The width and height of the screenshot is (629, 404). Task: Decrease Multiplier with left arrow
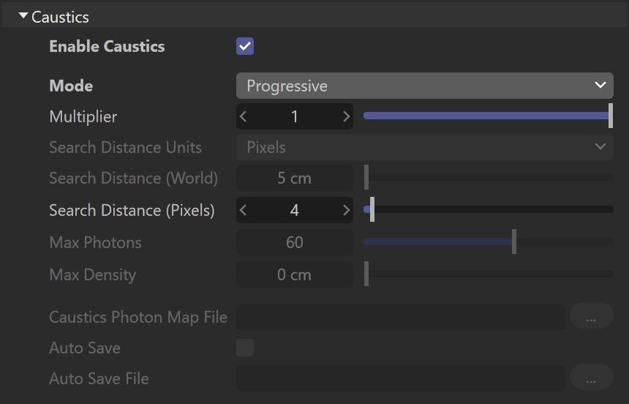click(243, 116)
